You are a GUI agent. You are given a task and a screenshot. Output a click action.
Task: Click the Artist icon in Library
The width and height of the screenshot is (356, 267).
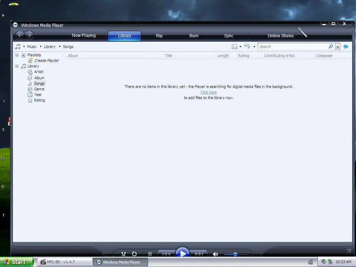pos(30,72)
